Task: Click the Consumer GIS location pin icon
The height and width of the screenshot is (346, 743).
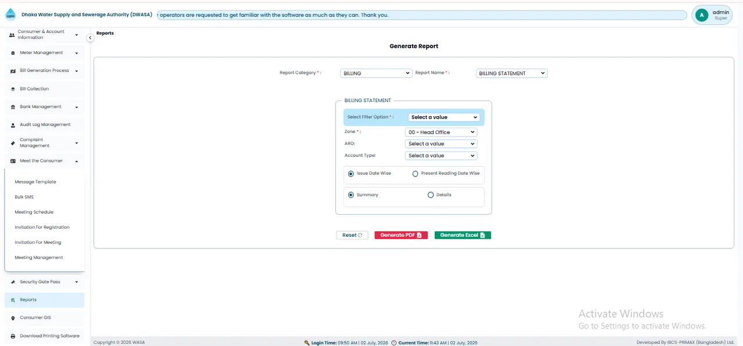Action: [x=13, y=318]
